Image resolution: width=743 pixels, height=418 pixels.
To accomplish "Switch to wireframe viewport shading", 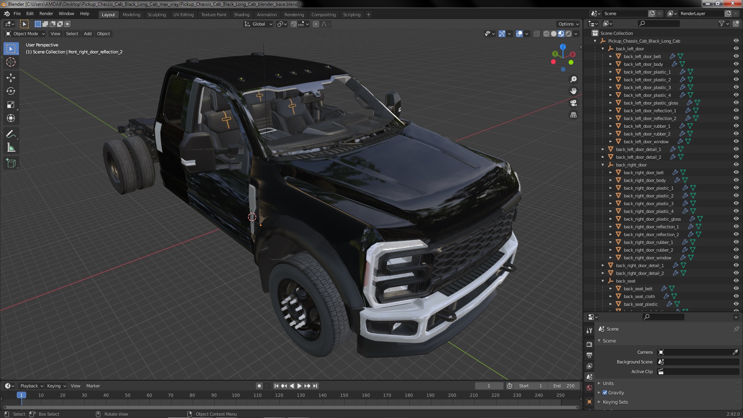I will click(546, 34).
